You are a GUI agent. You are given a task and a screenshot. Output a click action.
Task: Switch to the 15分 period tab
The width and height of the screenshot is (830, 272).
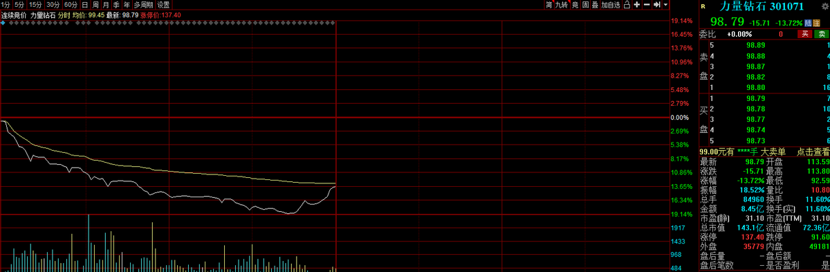pos(36,4)
